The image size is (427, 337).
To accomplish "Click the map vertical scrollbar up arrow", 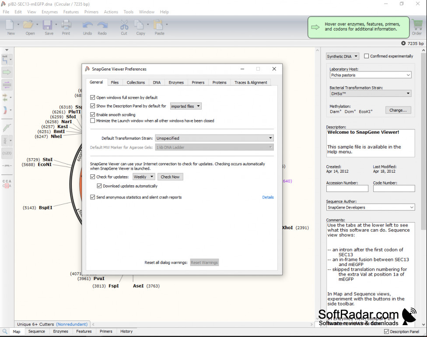I will pyautogui.click(x=317, y=50).
